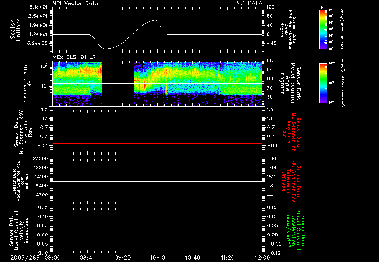379x262 pixels.
Task: Click the '08:40' time tick label
Action: tap(88, 258)
